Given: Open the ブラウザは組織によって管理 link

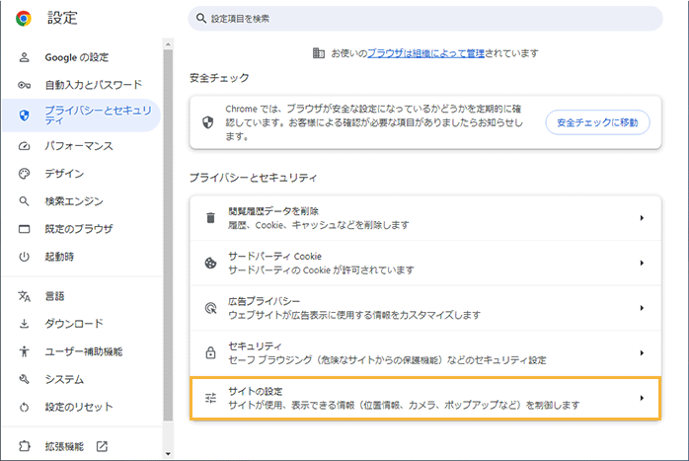Looking at the screenshot, I should point(424,52).
